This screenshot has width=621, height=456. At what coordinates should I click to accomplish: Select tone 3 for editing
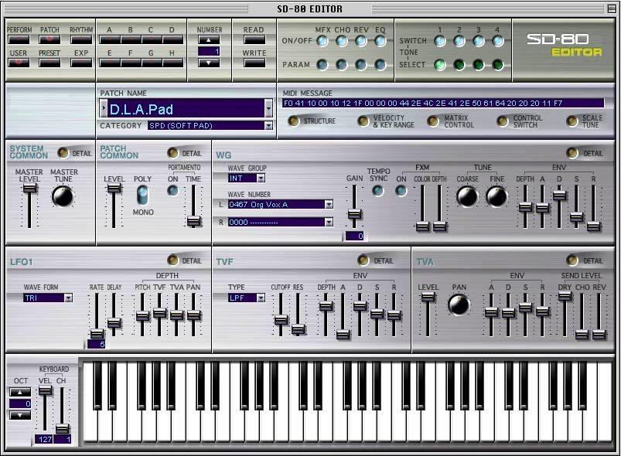click(479, 64)
